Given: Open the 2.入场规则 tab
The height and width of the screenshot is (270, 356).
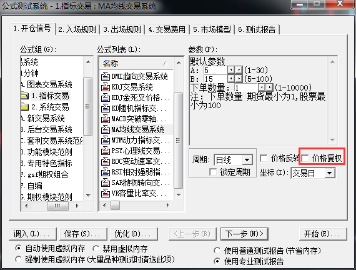Looking at the screenshot, I should 77,29.
